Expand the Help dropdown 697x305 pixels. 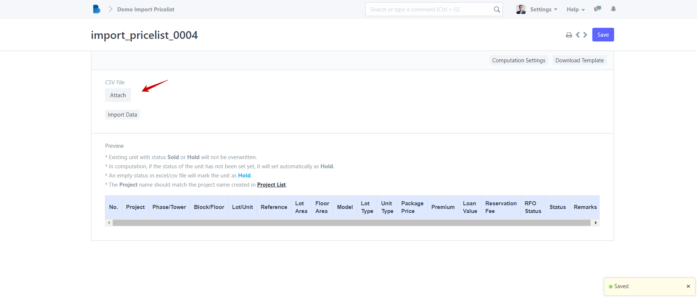point(576,10)
